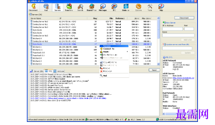Click the Reset button above the log
The image size is (215, 125).
point(154,70)
